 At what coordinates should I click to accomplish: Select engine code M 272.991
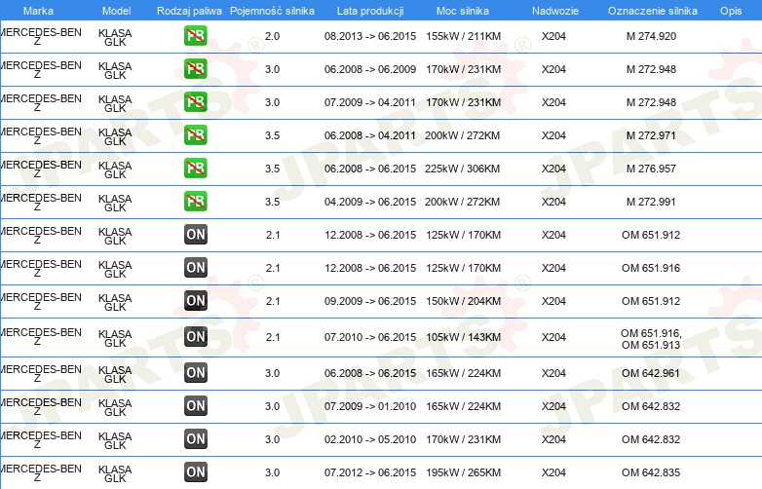pos(651,202)
